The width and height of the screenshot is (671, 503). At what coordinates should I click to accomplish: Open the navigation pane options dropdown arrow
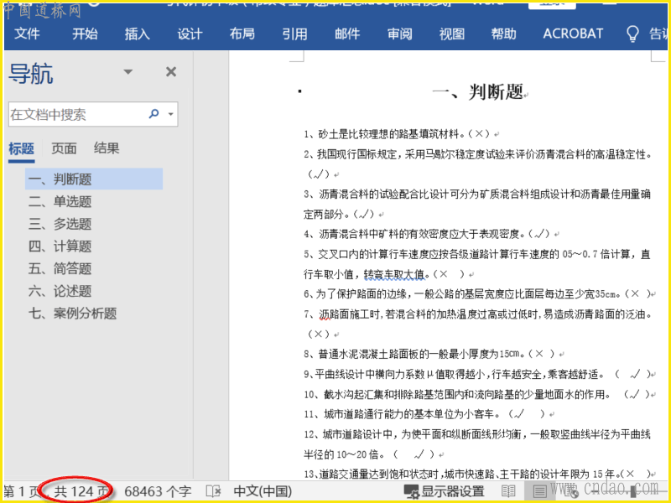128,72
